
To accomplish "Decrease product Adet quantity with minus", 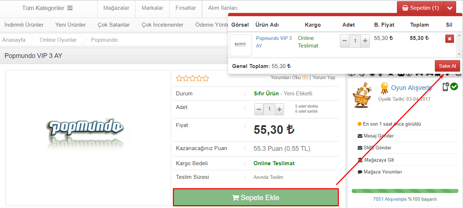I will pyautogui.click(x=259, y=109).
